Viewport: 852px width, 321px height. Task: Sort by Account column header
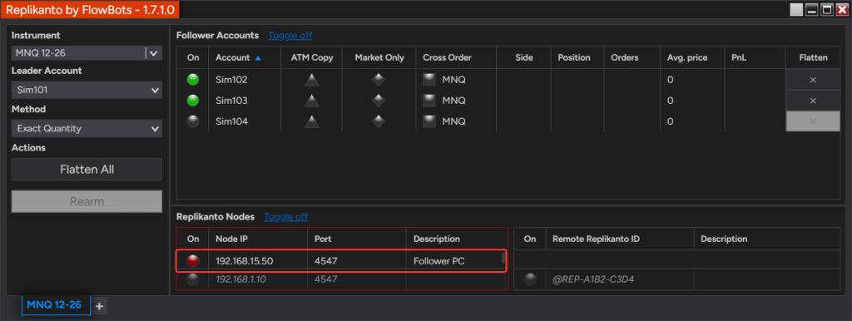click(x=245, y=57)
